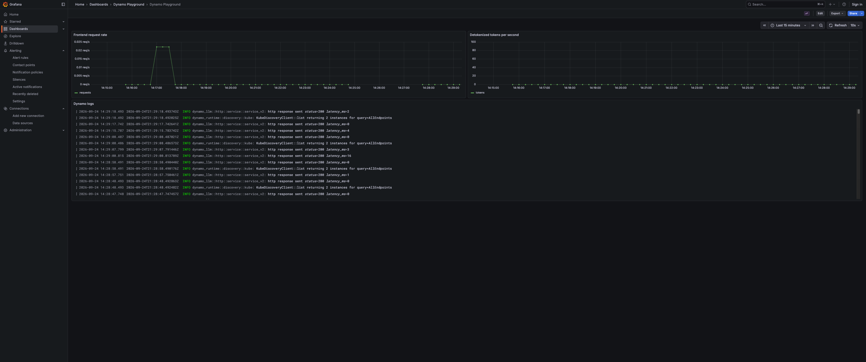Open the Last 15 minutes time picker
866x362 pixels.
click(788, 26)
